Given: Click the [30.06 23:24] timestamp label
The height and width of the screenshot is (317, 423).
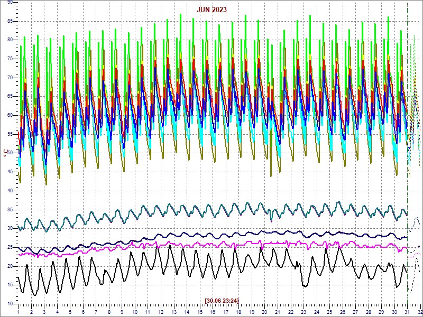Looking at the screenshot, I should click(221, 300).
